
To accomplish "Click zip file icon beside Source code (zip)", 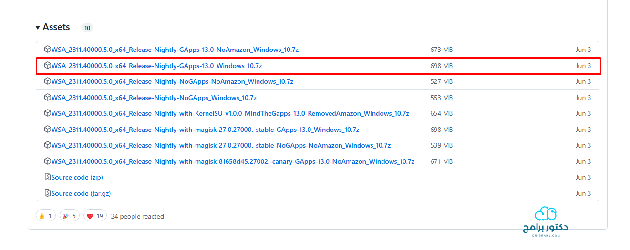I will tap(47, 177).
